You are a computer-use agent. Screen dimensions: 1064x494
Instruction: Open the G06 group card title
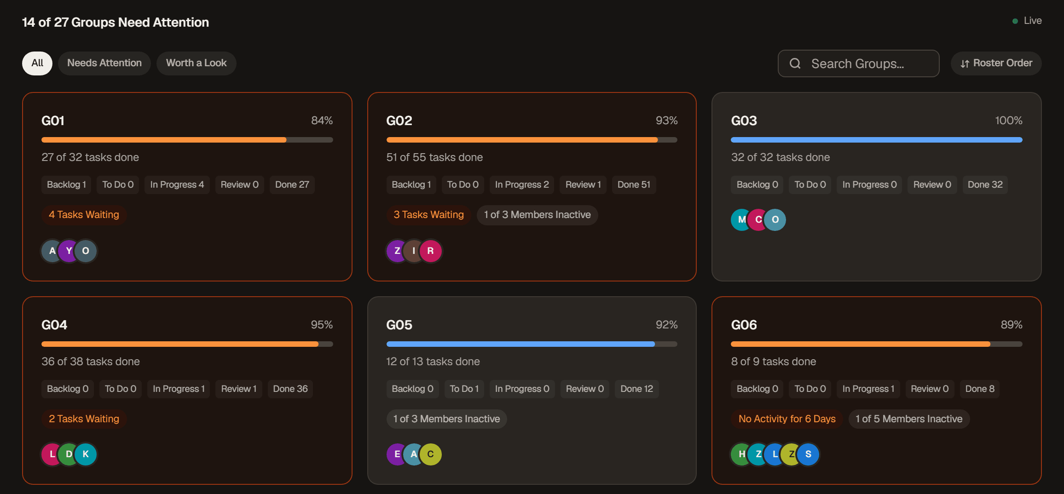(x=744, y=325)
